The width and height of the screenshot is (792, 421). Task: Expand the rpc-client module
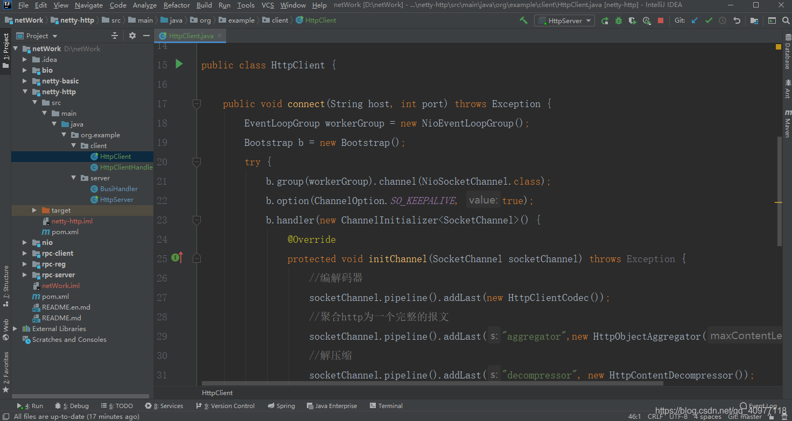point(25,253)
